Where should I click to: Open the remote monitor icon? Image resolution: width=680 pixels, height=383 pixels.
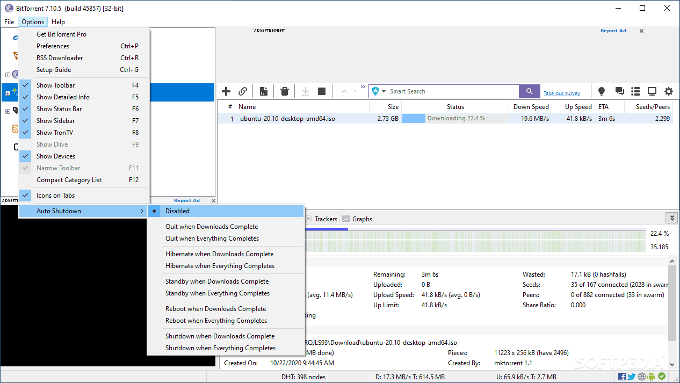tap(652, 91)
